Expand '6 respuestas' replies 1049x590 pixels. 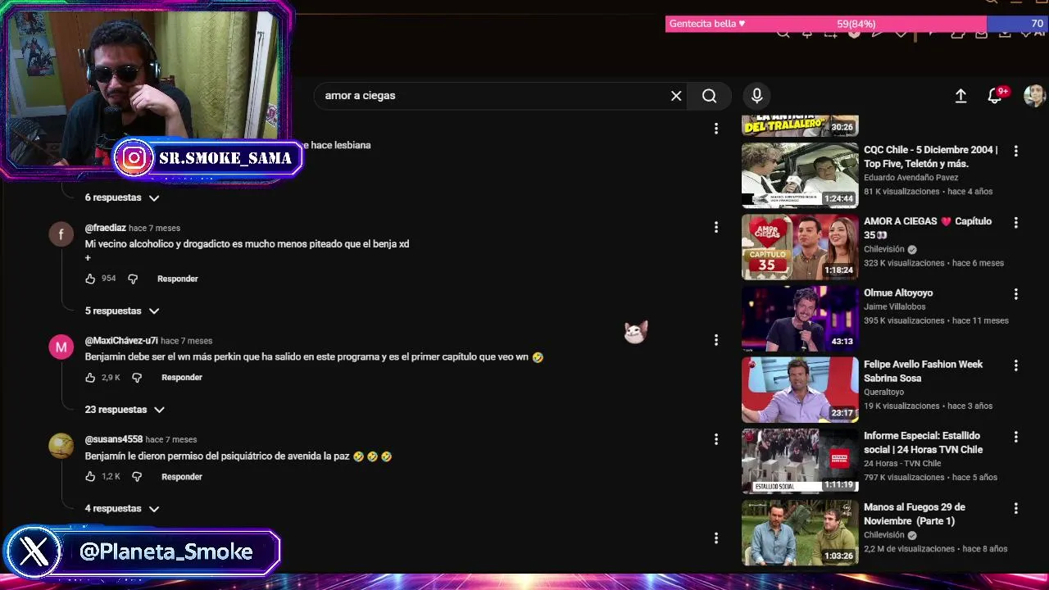[122, 197]
